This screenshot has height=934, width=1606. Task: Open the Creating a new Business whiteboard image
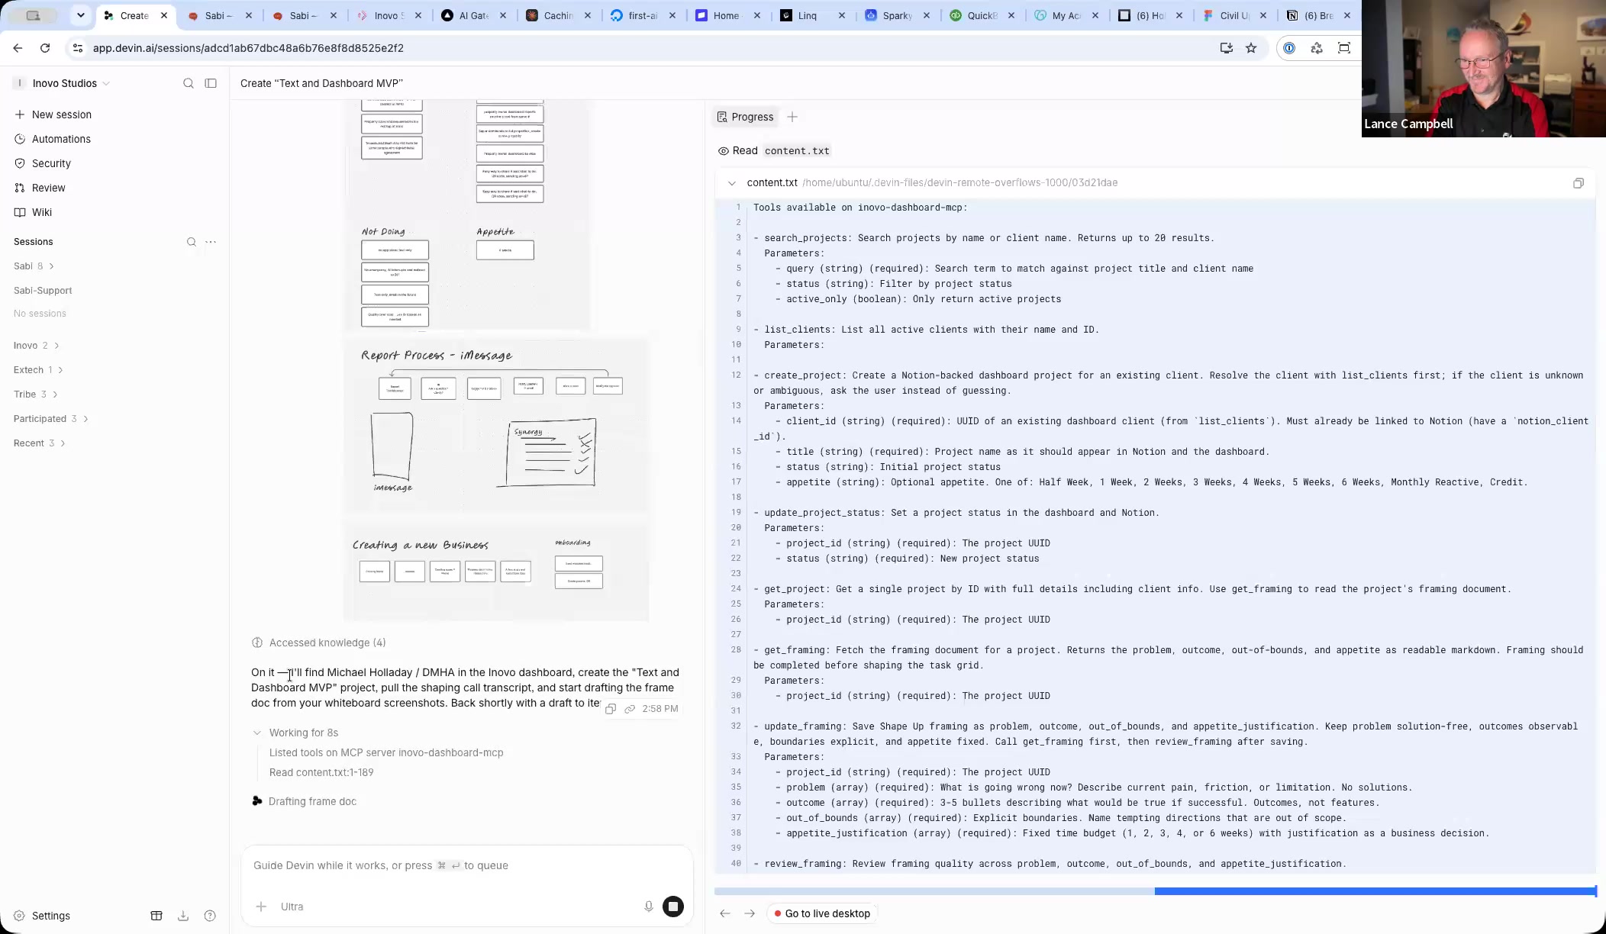click(x=496, y=573)
